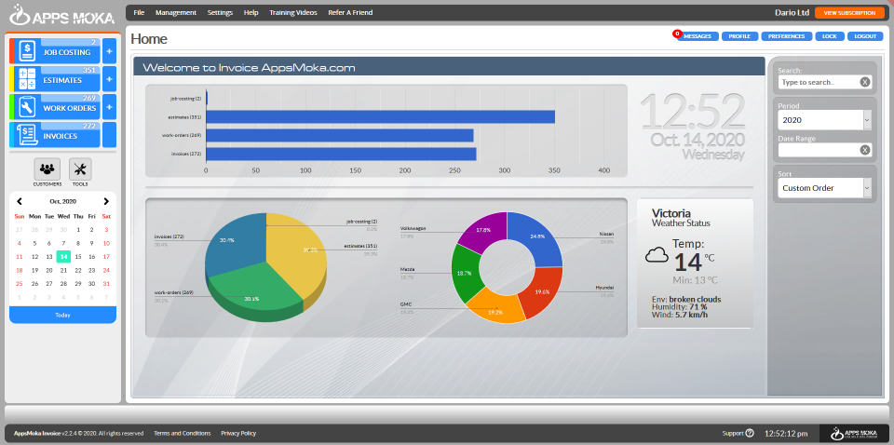
Task: Click the cloud weather icon
Action: 657,255
